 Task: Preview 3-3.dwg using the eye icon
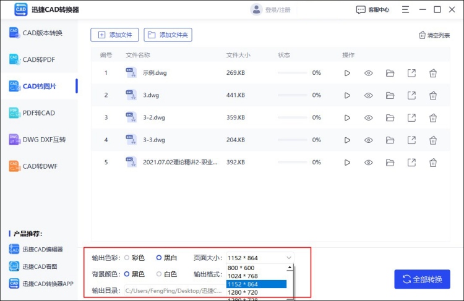(x=369, y=140)
